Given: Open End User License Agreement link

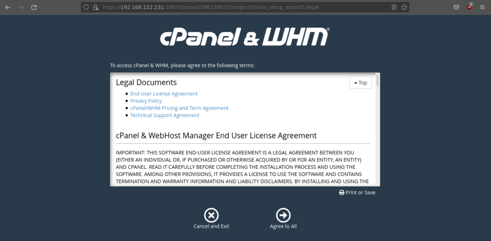Looking at the screenshot, I should 164,94.
